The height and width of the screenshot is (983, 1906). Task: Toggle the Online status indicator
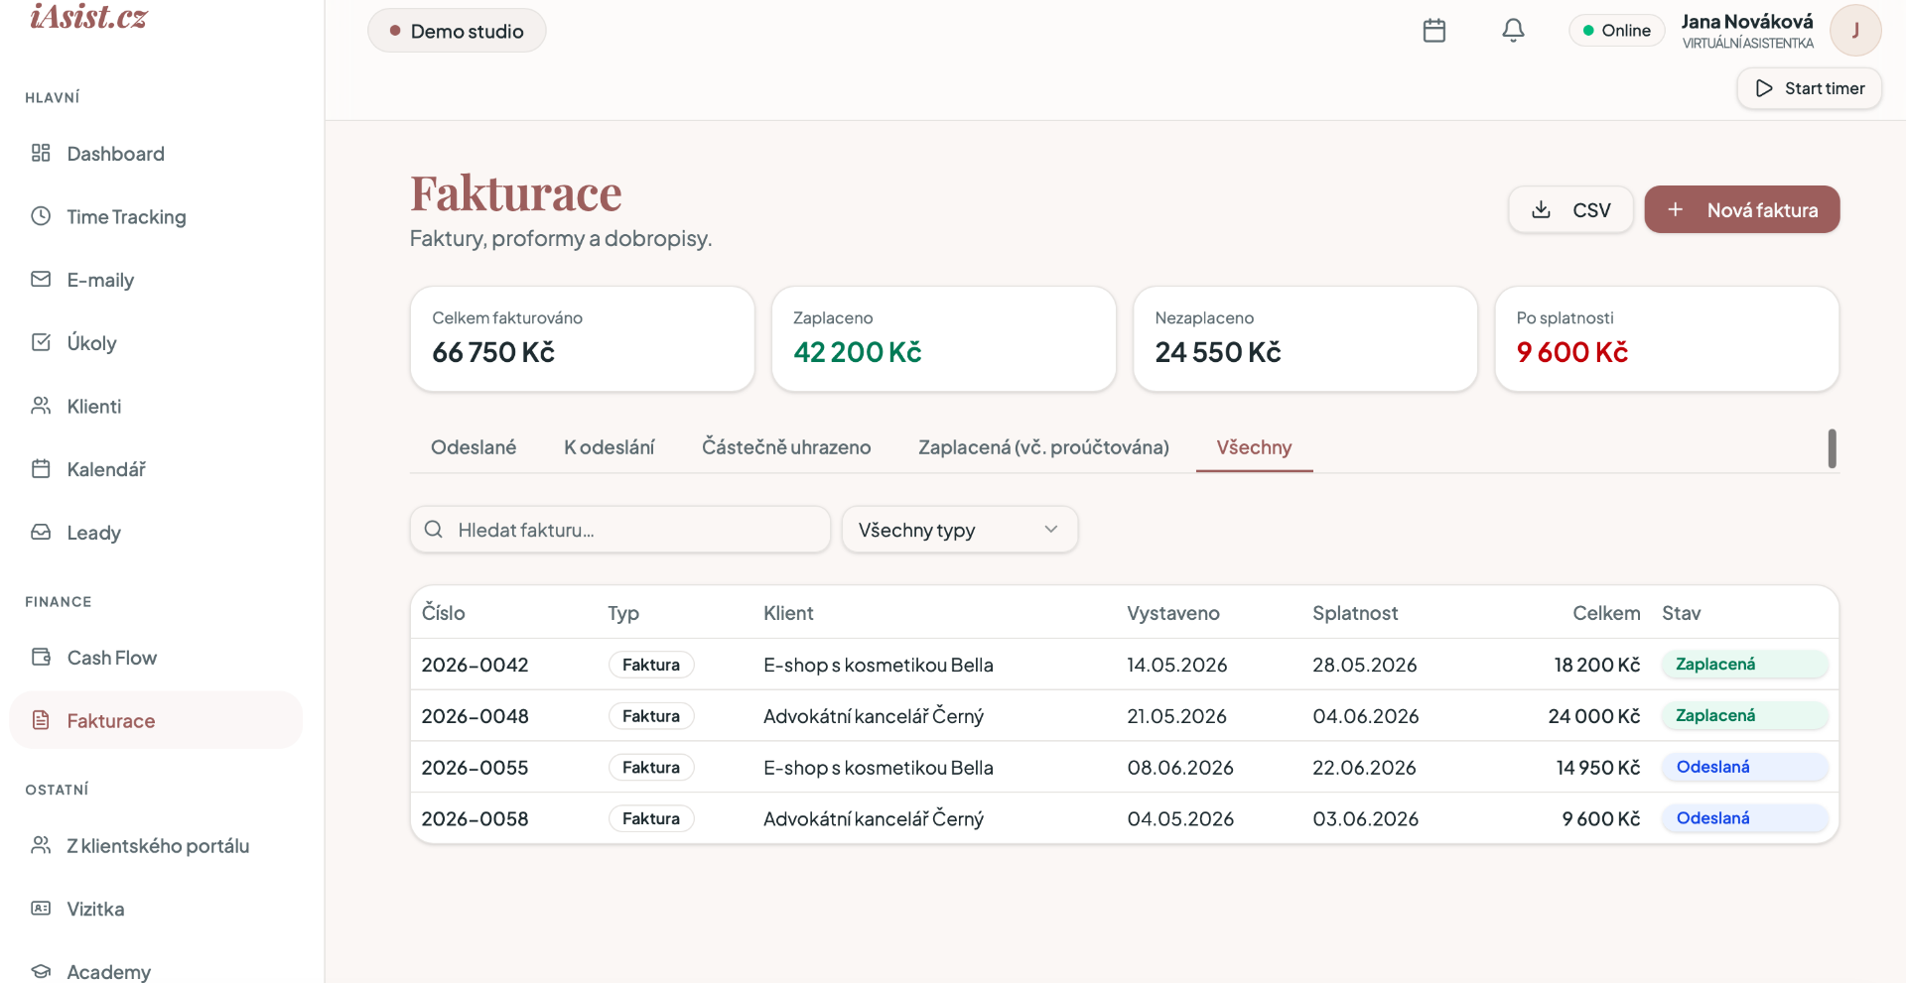pos(1616,31)
